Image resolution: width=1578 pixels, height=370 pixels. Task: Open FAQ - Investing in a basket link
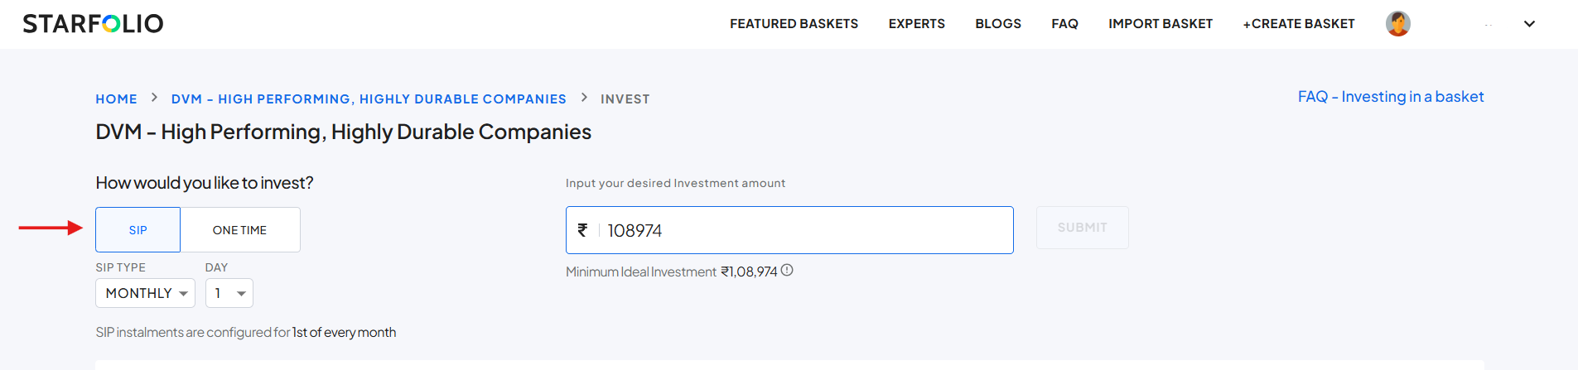tap(1390, 97)
